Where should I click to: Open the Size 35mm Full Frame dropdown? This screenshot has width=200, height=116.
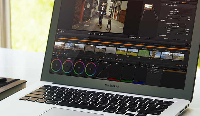179,26
